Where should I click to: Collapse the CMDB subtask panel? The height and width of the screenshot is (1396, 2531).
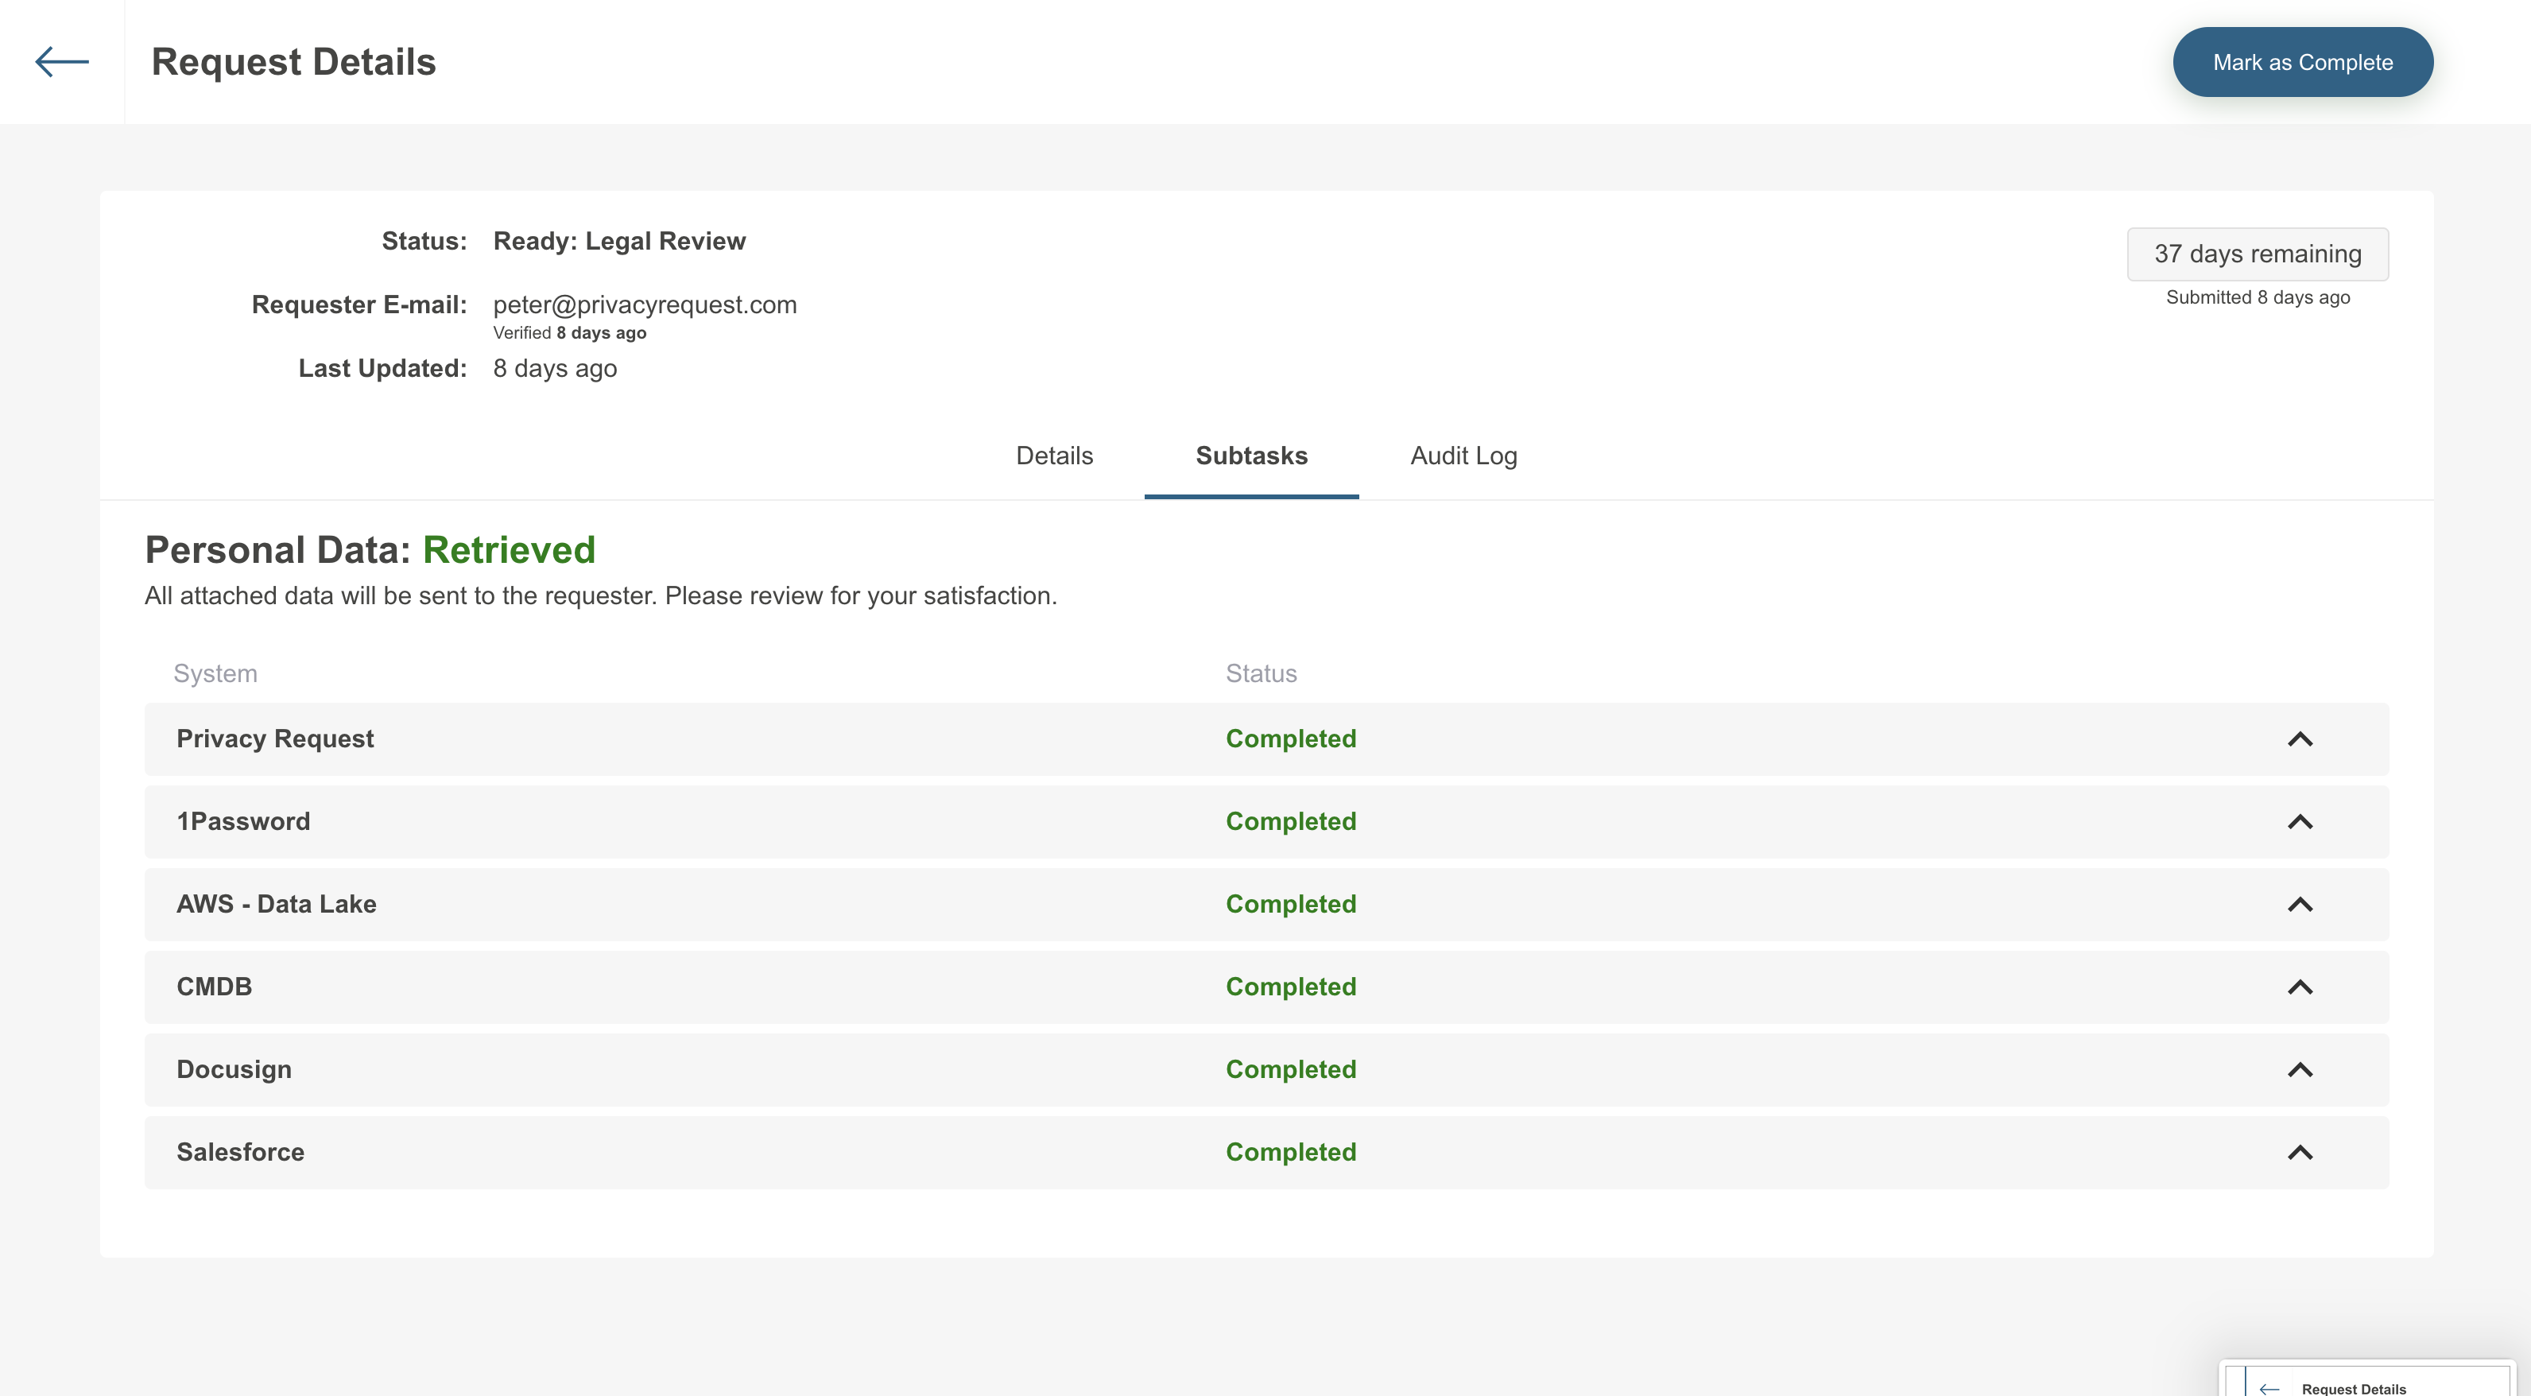point(2302,987)
